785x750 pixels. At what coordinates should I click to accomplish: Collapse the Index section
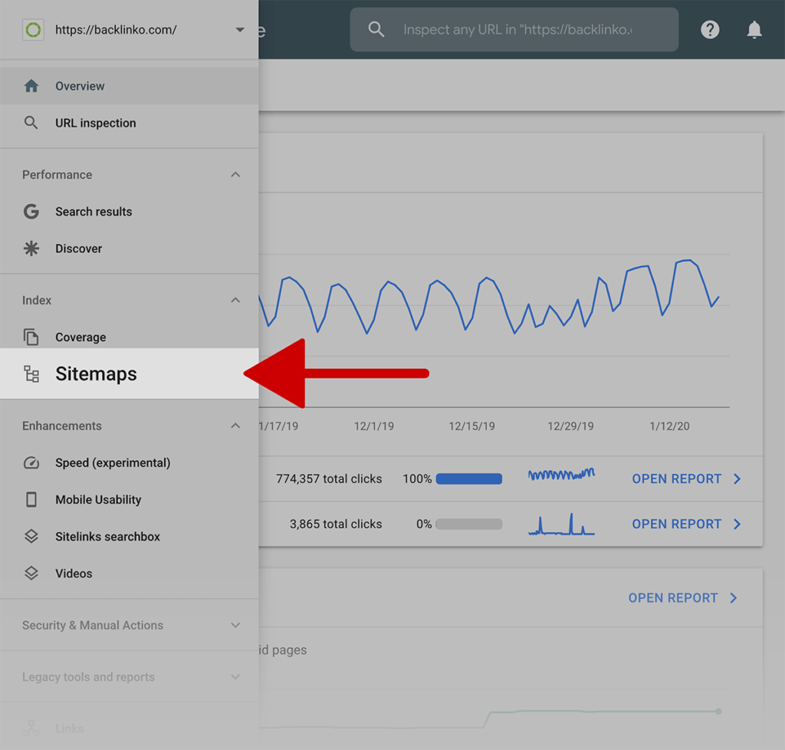[235, 301]
